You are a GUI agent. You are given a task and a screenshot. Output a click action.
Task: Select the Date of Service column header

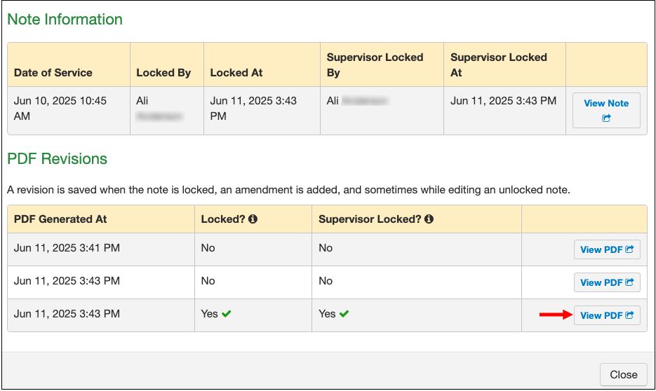[x=53, y=73]
